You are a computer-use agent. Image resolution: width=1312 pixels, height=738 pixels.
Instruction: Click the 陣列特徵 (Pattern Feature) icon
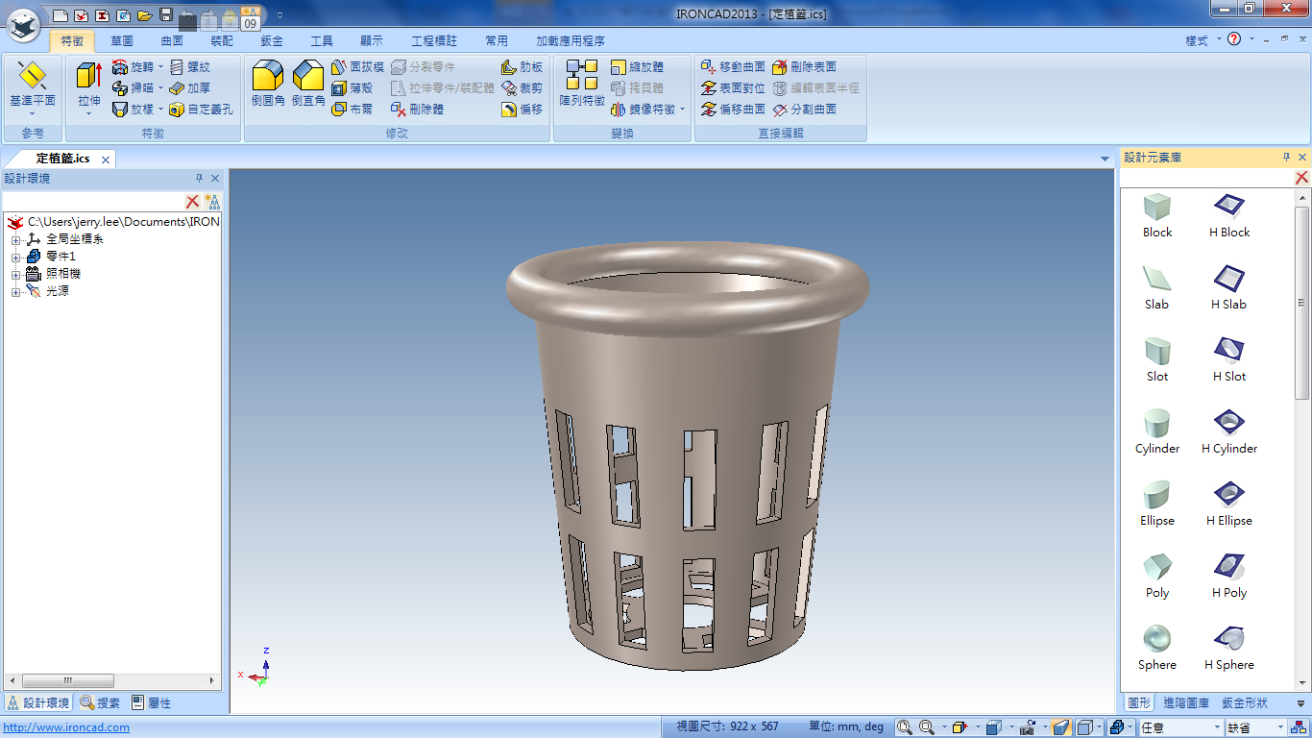point(581,79)
